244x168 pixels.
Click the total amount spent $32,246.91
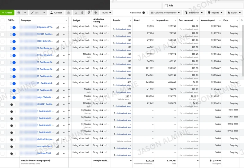[x=215, y=161]
